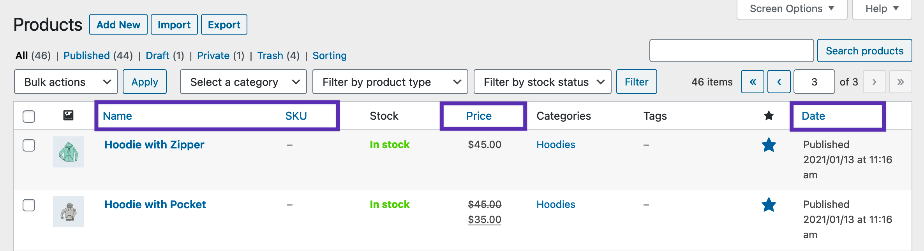Image resolution: width=924 pixels, height=251 pixels.
Task: Open the Screen Options panel
Action: coord(792,8)
